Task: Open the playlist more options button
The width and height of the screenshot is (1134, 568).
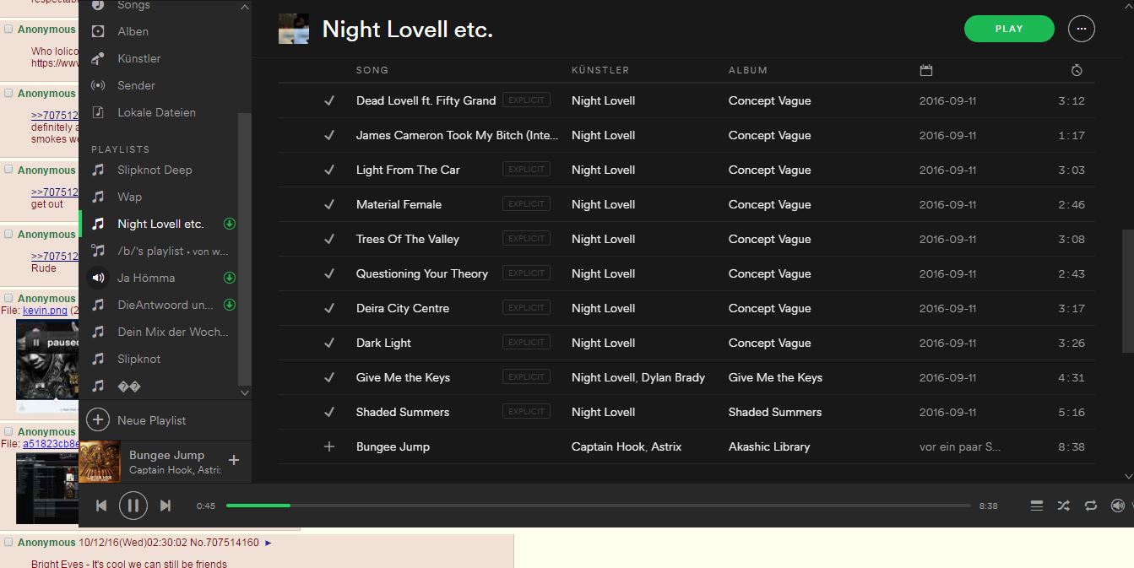Action: (x=1082, y=29)
